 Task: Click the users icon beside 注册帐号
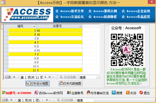[x=69, y=93]
